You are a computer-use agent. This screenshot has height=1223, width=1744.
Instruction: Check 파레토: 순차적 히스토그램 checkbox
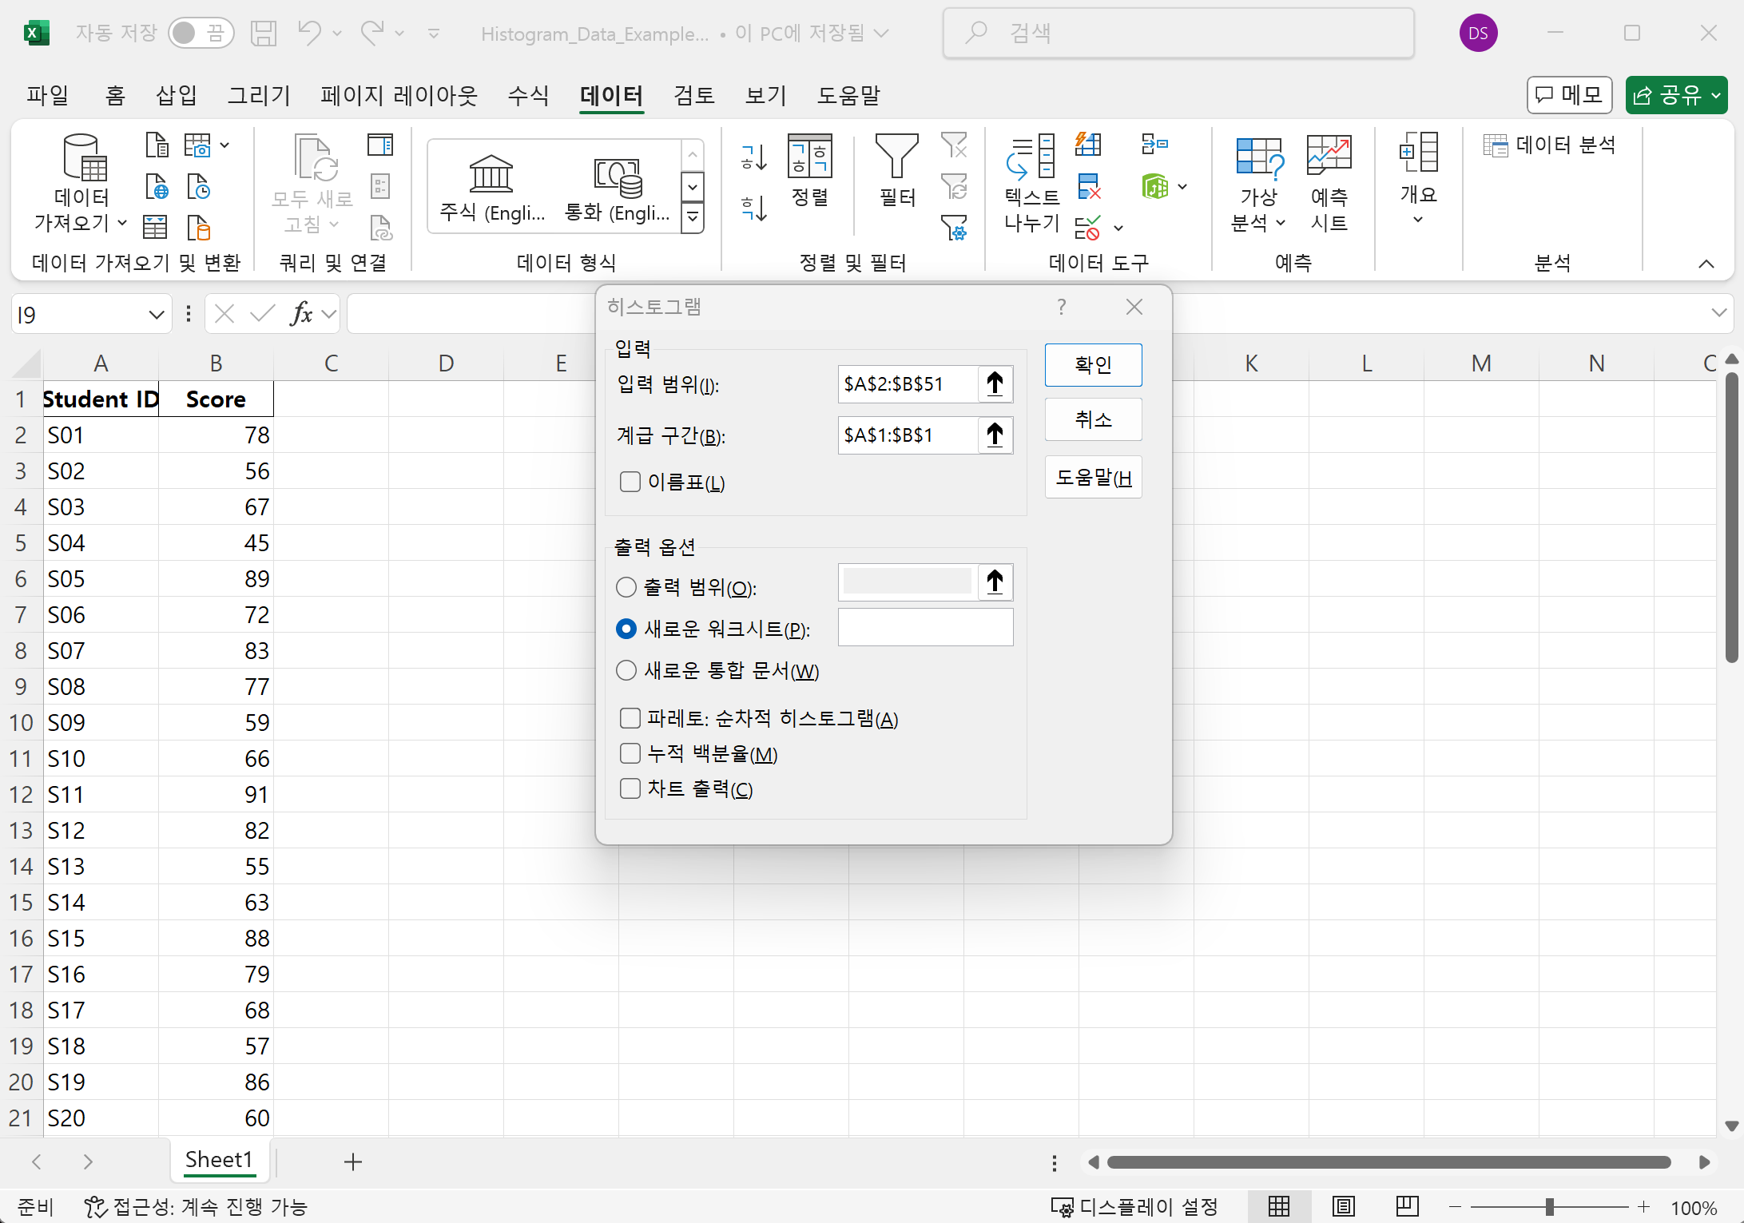click(x=630, y=718)
